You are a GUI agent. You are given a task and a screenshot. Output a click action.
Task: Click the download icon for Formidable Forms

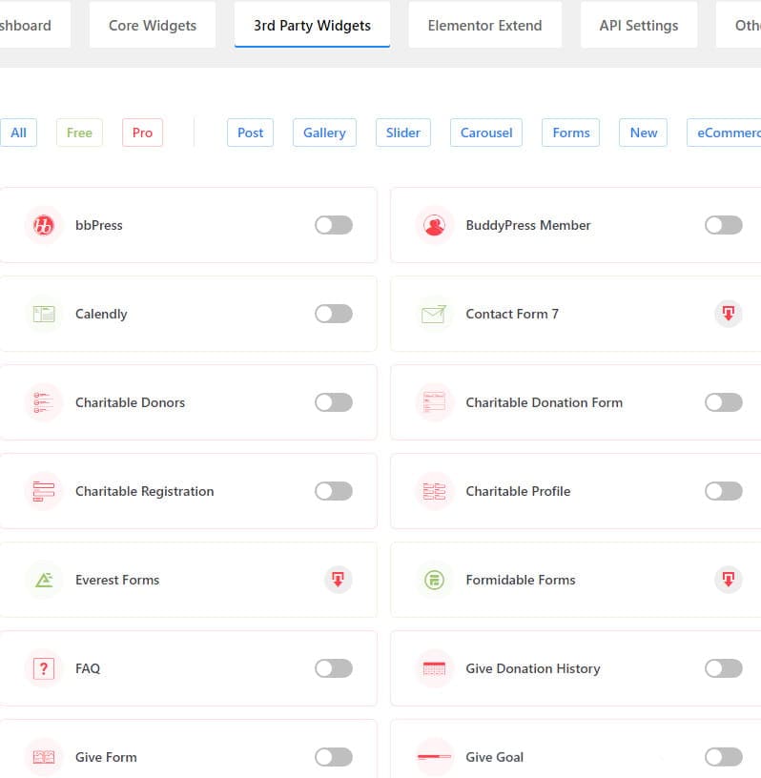tap(729, 580)
